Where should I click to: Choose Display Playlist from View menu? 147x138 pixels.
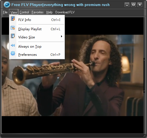[37, 29]
